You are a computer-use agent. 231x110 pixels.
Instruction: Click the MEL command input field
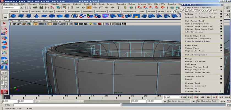click(x=67, y=105)
